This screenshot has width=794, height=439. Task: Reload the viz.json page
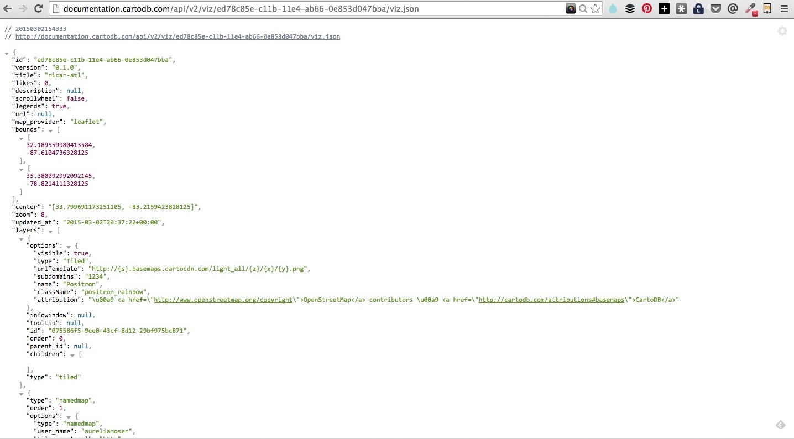pos(38,9)
